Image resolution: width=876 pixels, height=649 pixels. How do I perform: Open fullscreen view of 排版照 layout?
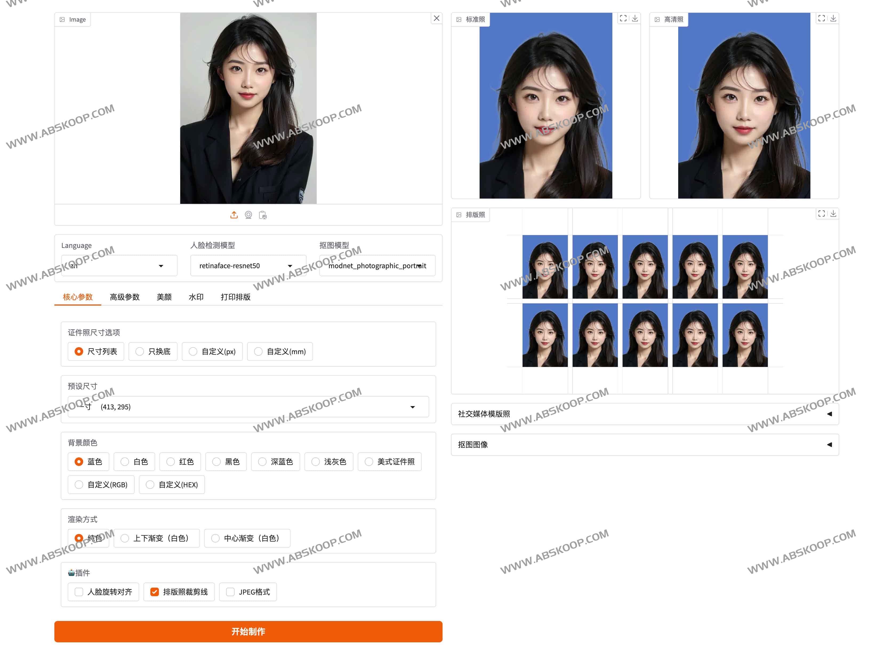821,214
